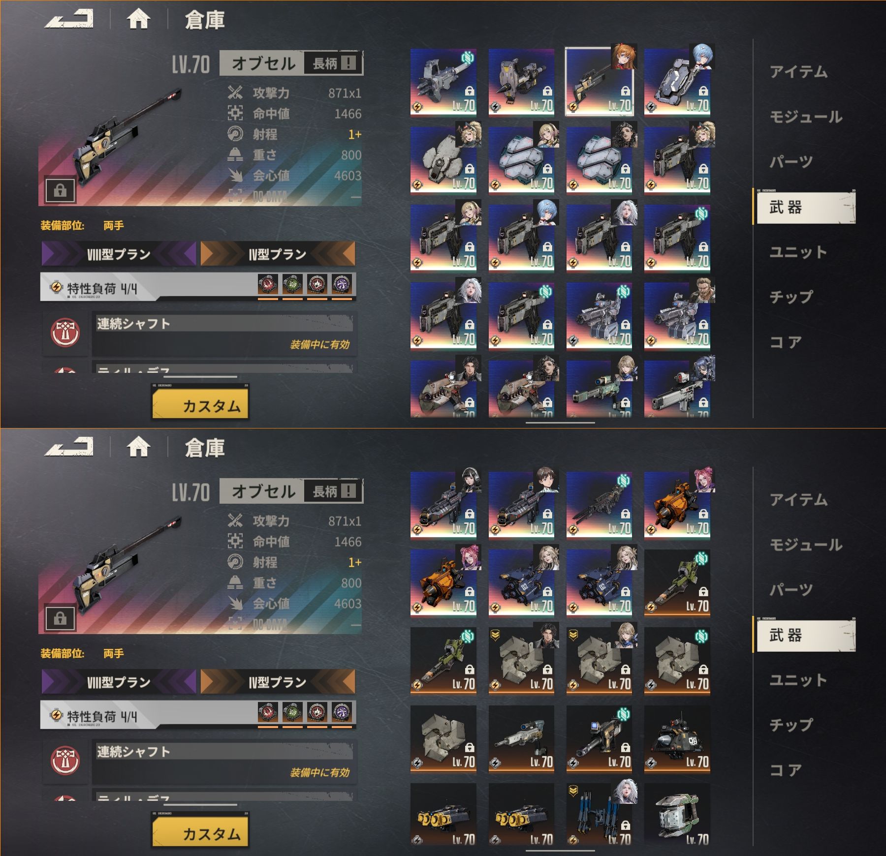Toggle the lock on the upper weapon preview
This screenshot has width=886, height=856.
tap(60, 190)
